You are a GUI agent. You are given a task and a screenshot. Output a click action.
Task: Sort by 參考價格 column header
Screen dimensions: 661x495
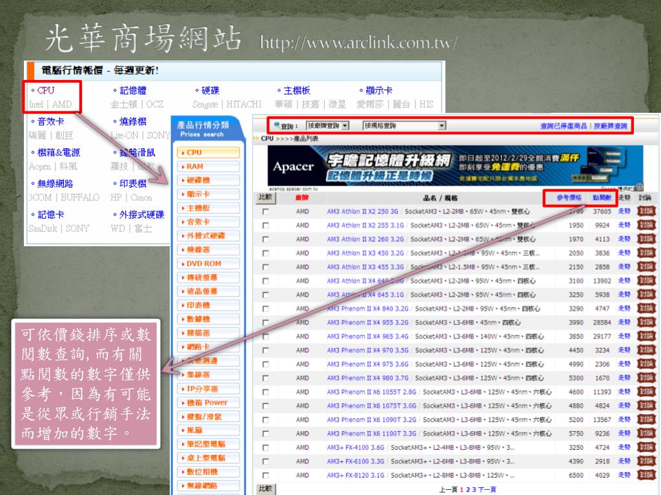pos(569,197)
